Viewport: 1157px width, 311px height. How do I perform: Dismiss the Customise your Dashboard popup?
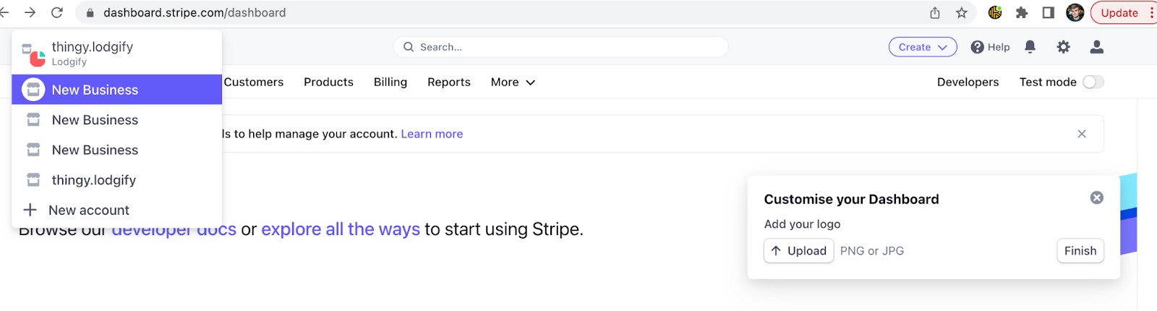click(x=1096, y=197)
